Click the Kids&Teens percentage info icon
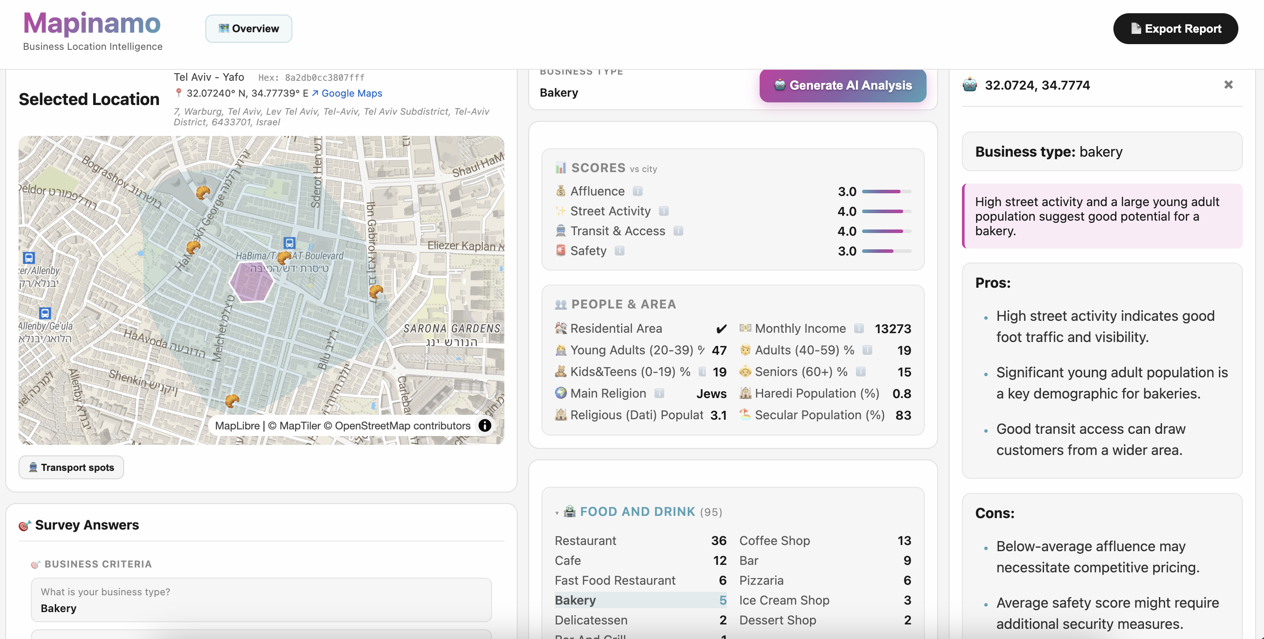The height and width of the screenshot is (639, 1264). 703,372
